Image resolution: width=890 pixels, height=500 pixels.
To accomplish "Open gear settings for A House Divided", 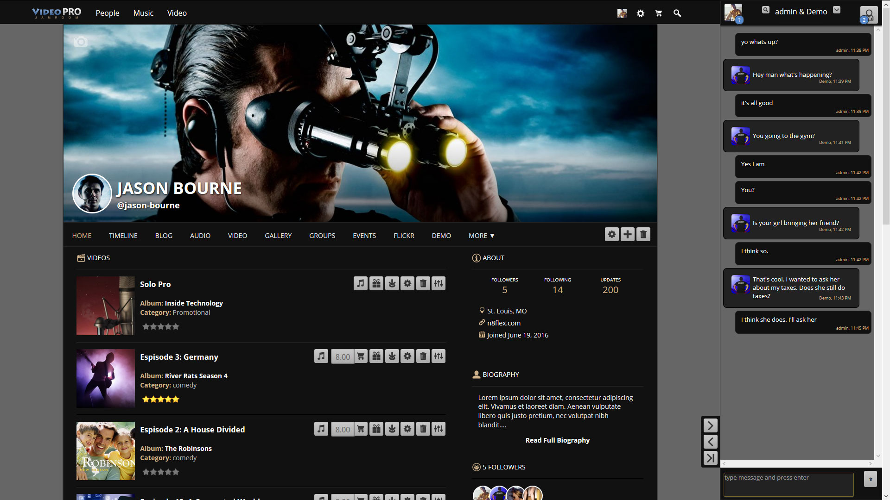I will 407,429.
